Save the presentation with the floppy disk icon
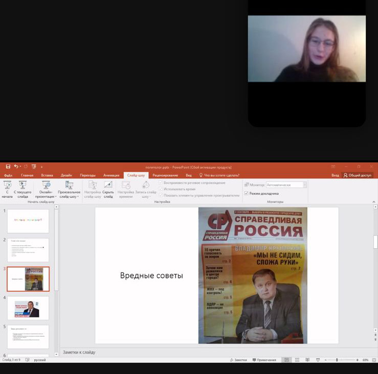 (8, 167)
